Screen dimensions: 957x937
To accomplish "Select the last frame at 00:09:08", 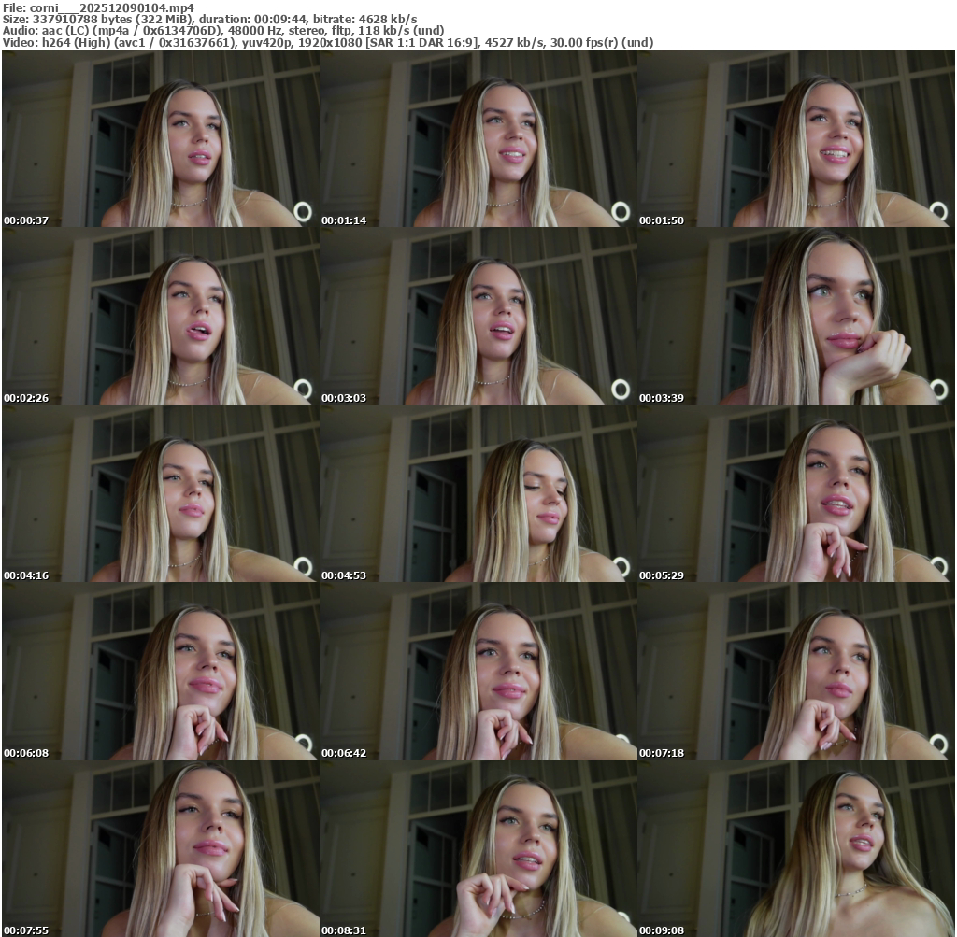I will [x=795, y=848].
